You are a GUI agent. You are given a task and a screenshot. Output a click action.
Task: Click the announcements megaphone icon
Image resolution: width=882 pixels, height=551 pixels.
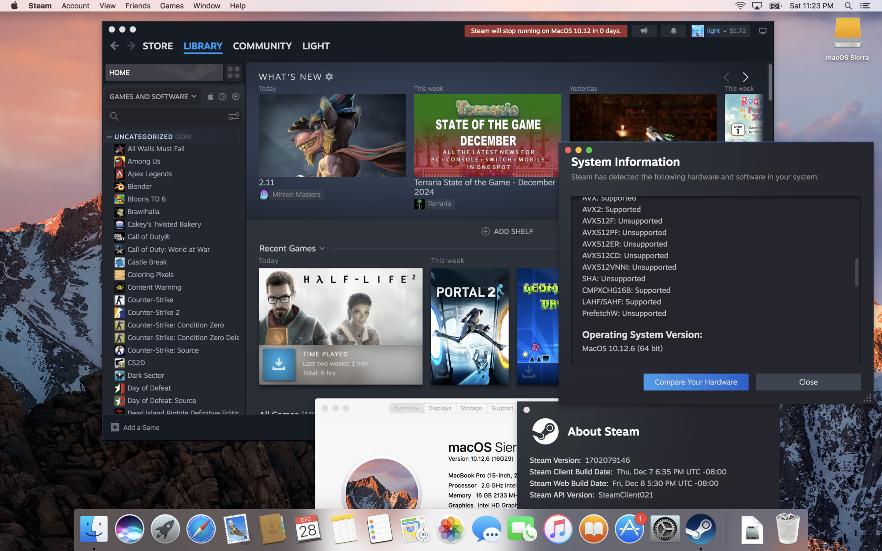tap(644, 31)
